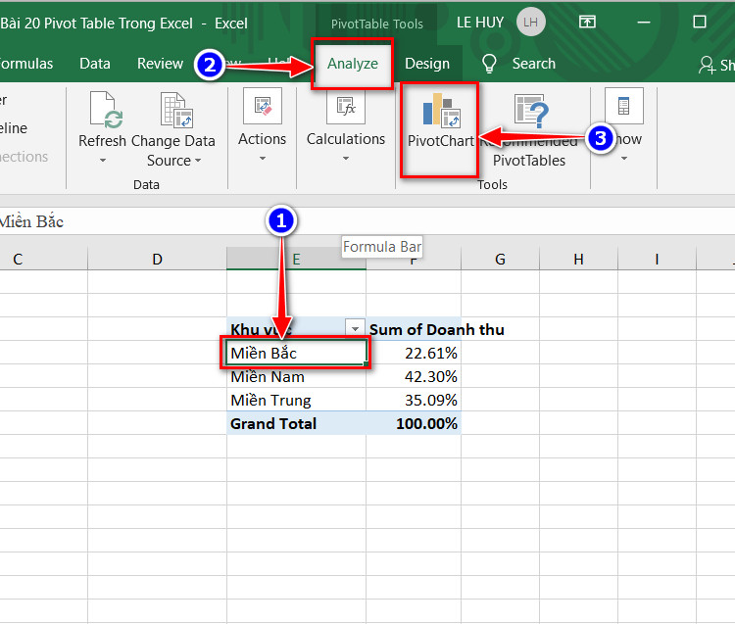Image resolution: width=735 pixels, height=624 pixels.
Task: Select column H header
Action: coord(578,259)
